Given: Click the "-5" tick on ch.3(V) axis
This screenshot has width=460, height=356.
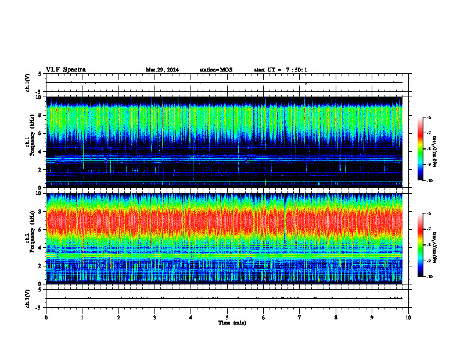Looking at the screenshot, I should coord(39,308).
